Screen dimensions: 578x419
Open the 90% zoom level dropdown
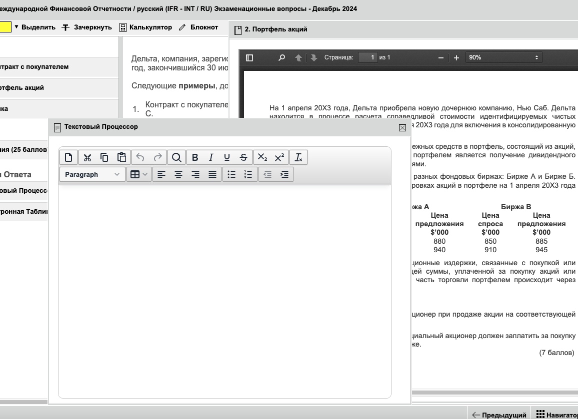tap(503, 57)
